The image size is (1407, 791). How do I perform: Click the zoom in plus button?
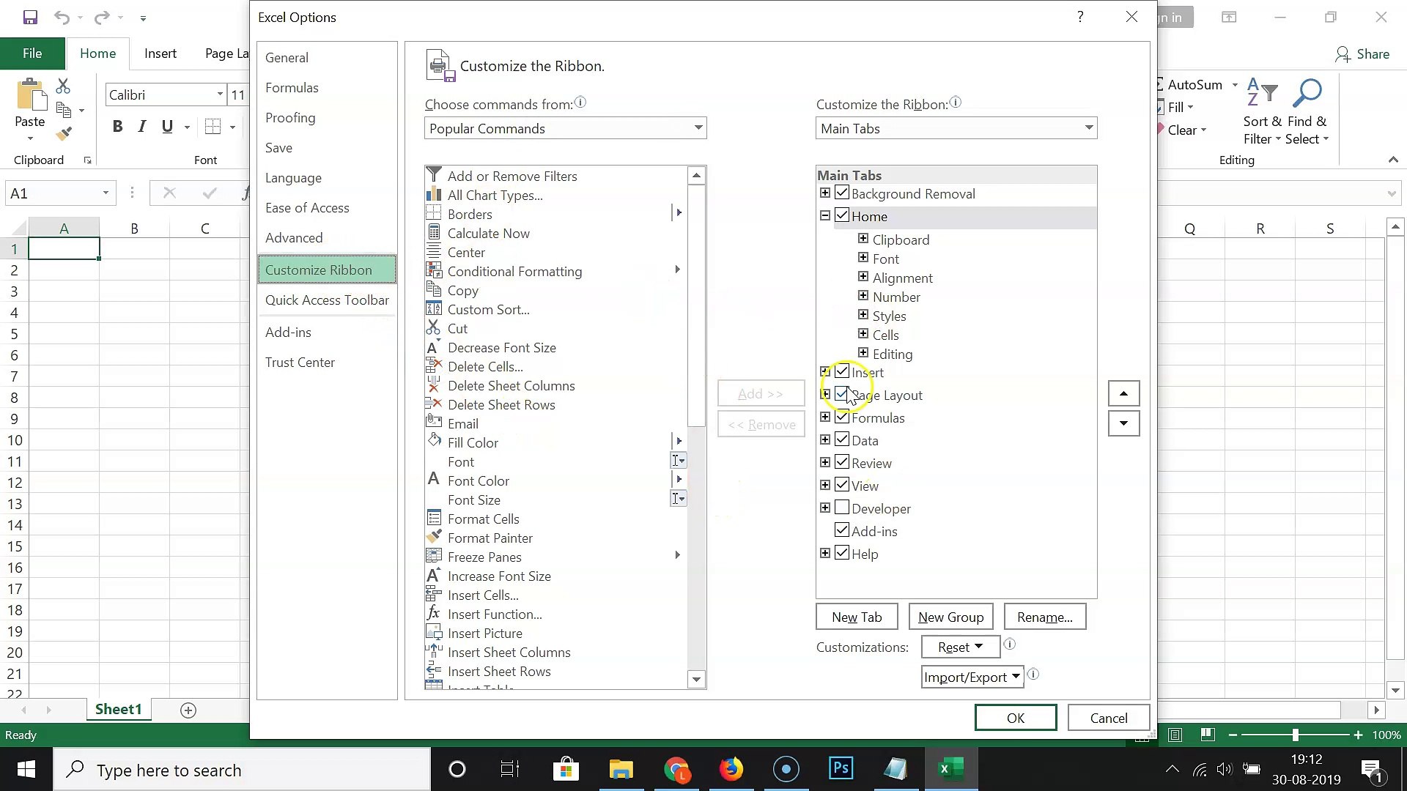1358,735
